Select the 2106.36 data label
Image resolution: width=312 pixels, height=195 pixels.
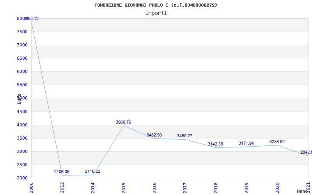[62, 172]
